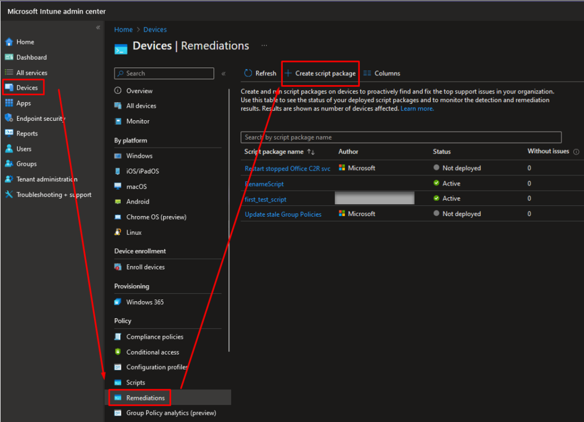This screenshot has width=584, height=422.
Task: Click the Home house icon in sidebar
Action: pyautogui.click(x=9, y=42)
